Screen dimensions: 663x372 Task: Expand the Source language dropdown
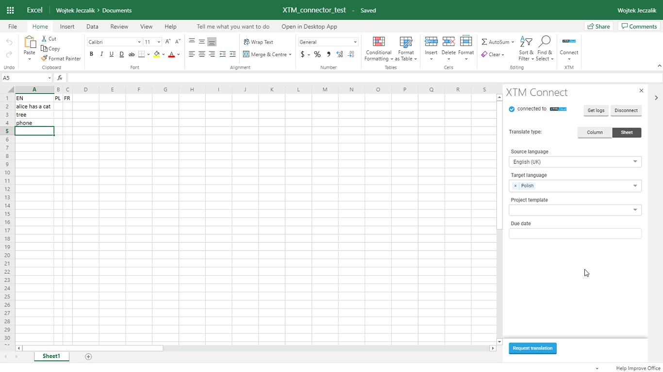click(635, 162)
